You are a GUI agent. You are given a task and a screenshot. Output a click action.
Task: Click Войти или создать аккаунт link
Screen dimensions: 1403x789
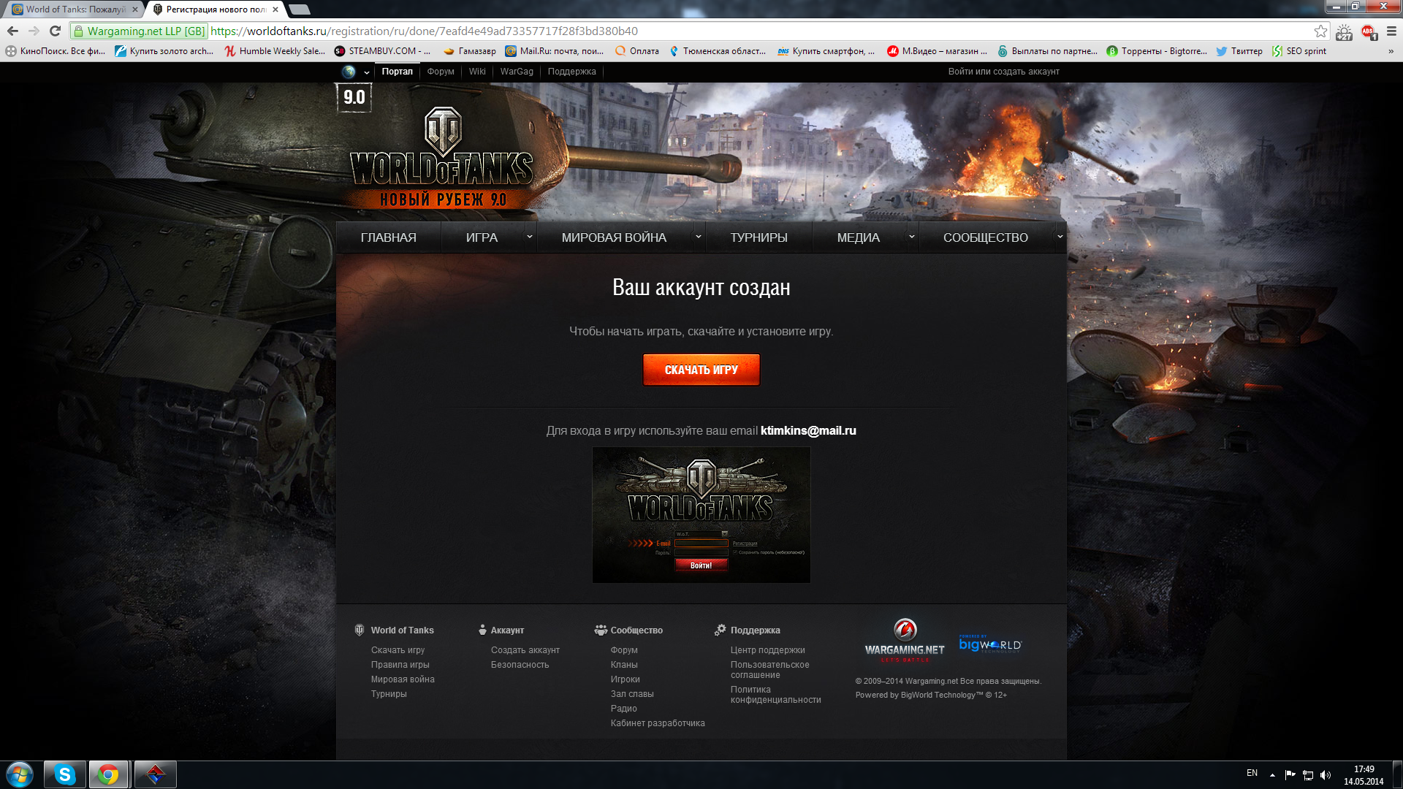(1003, 72)
